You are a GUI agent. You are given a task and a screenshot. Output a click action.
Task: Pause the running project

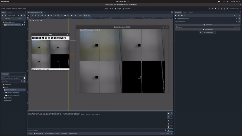coord(213,9)
